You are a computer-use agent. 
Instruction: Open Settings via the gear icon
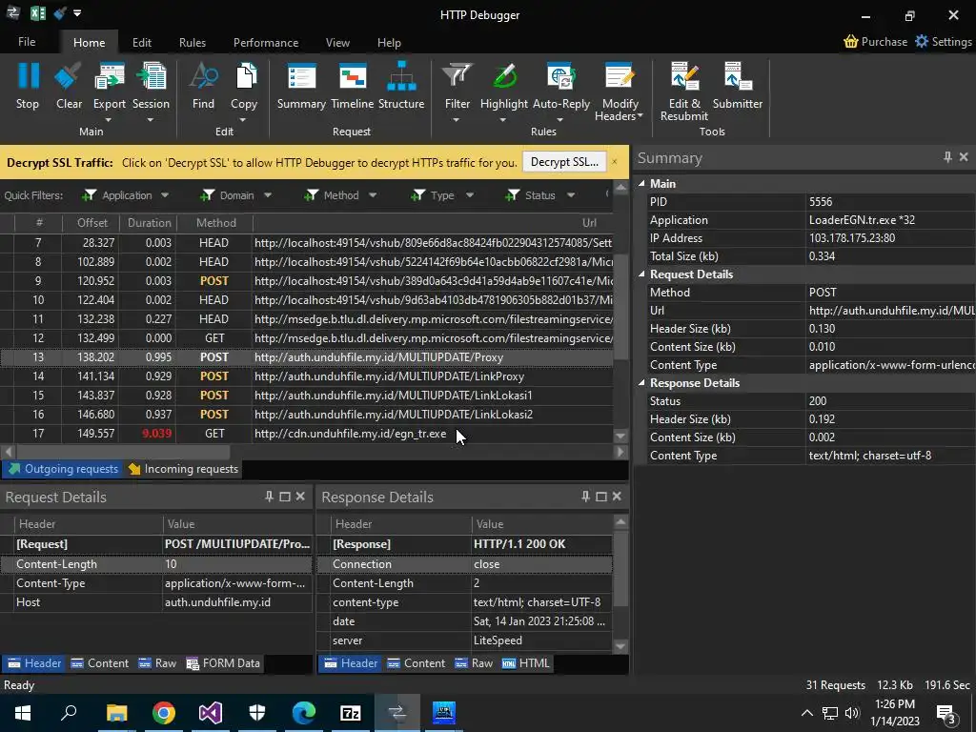[x=922, y=42]
